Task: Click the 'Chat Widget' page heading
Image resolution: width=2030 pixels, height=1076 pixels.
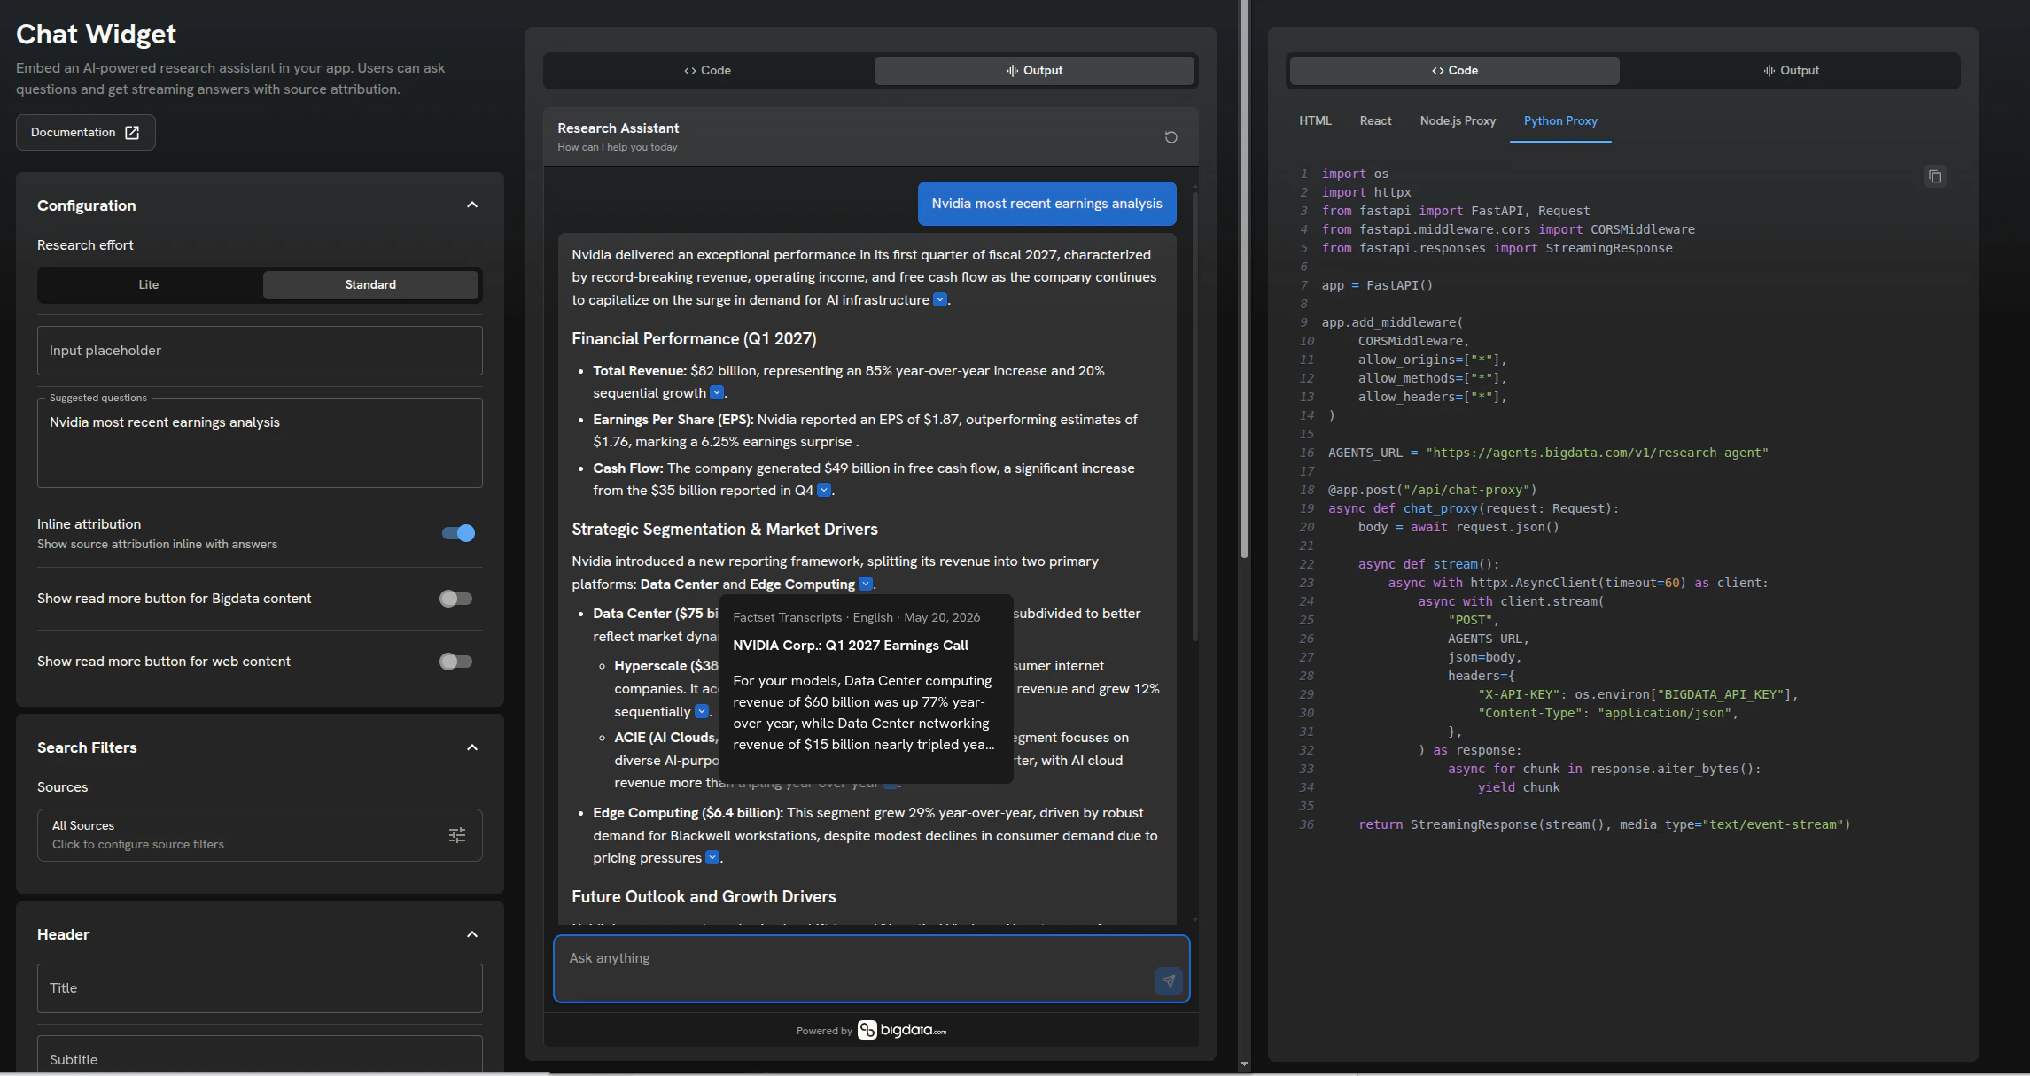Action: point(96,34)
